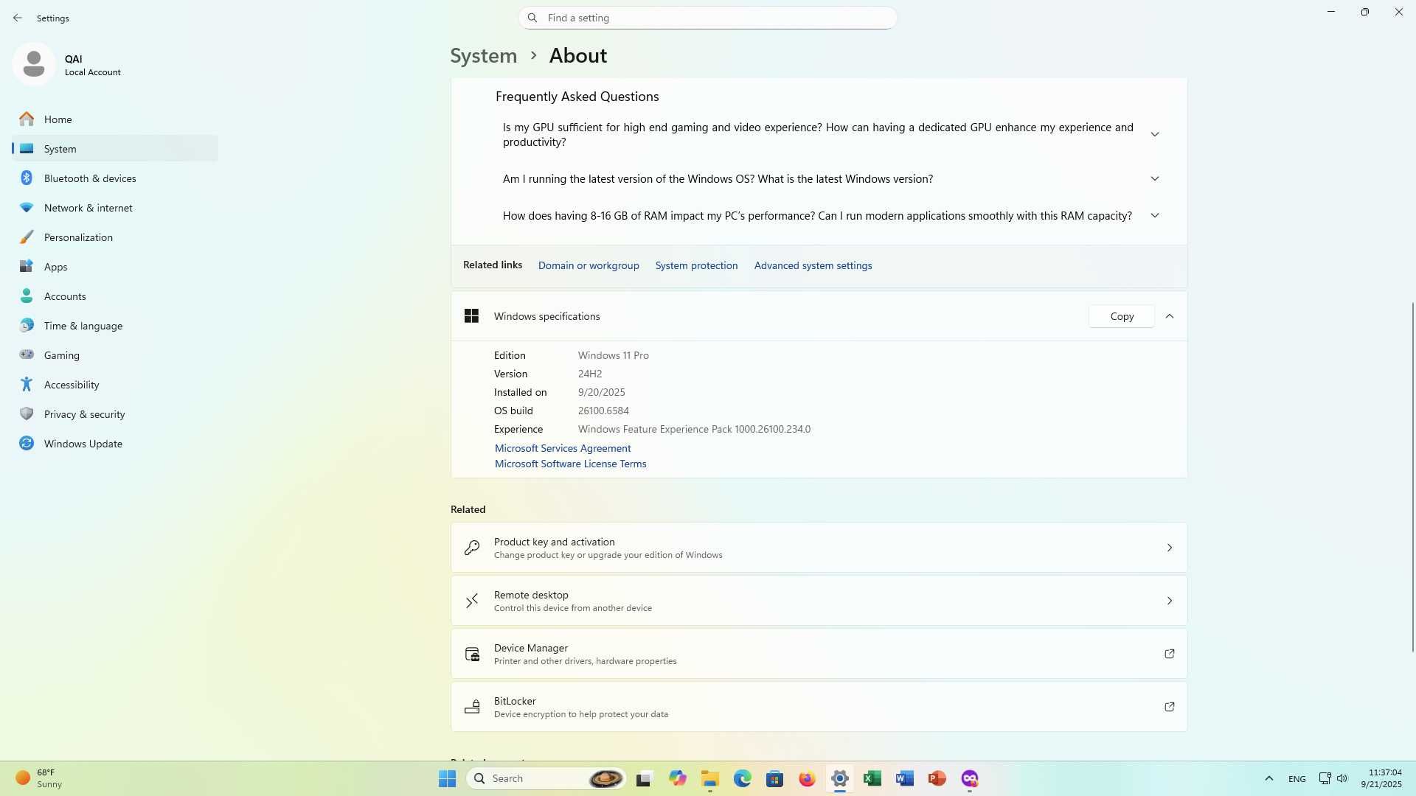
Task: Open Excel from the taskbar
Action: coord(872,778)
